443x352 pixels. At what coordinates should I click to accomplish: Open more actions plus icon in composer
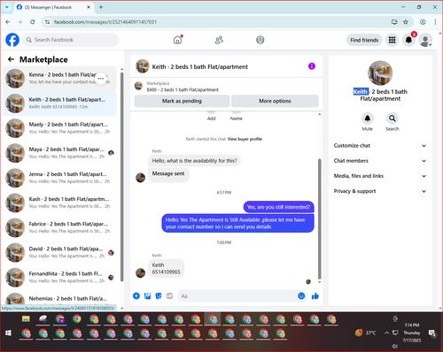pos(136,296)
